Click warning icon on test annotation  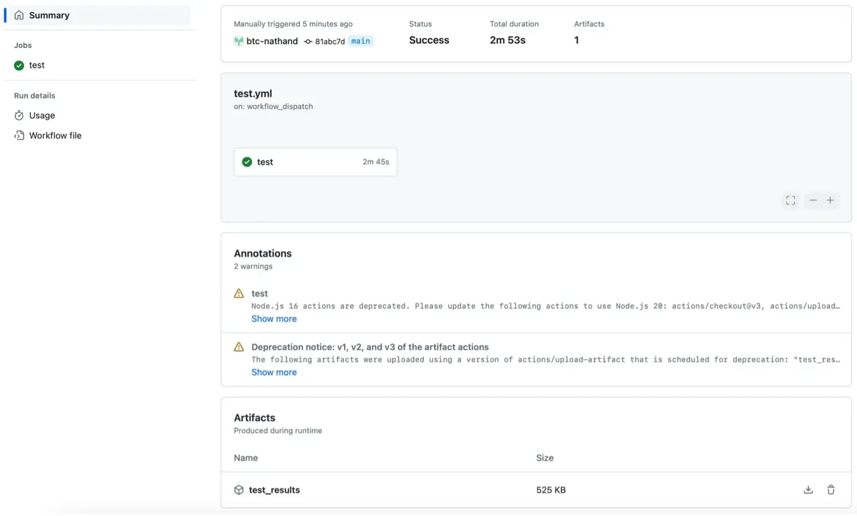(x=239, y=294)
